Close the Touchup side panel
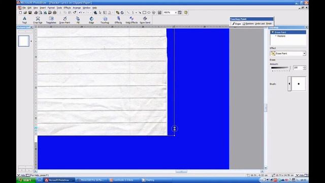This screenshot has width=325, height=183. [306, 27]
